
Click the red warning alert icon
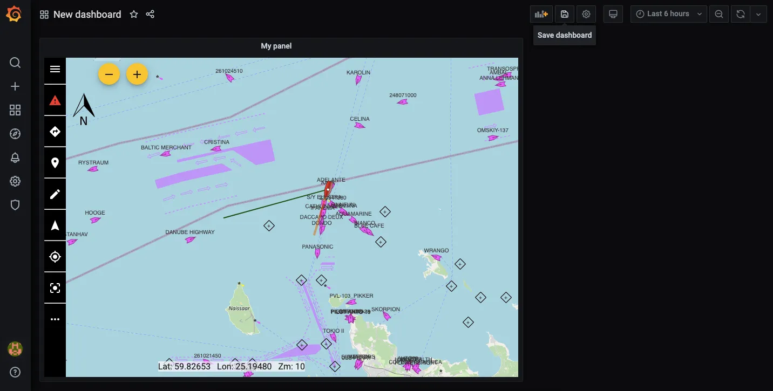(55, 100)
